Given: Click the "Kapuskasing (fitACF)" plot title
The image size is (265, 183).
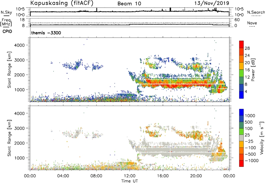Looking at the screenshot, I should point(62,3).
